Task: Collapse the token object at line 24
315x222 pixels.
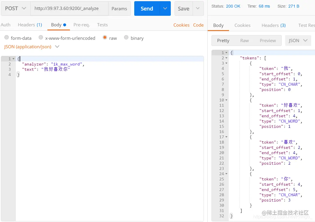Action: [x=226, y=174]
